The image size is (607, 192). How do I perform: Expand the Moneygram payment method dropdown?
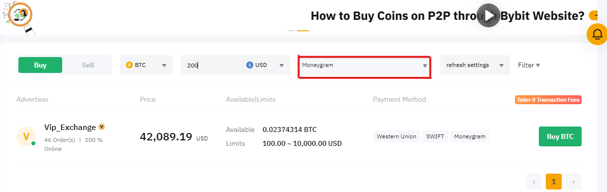pyautogui.click(x=364, y=65)
